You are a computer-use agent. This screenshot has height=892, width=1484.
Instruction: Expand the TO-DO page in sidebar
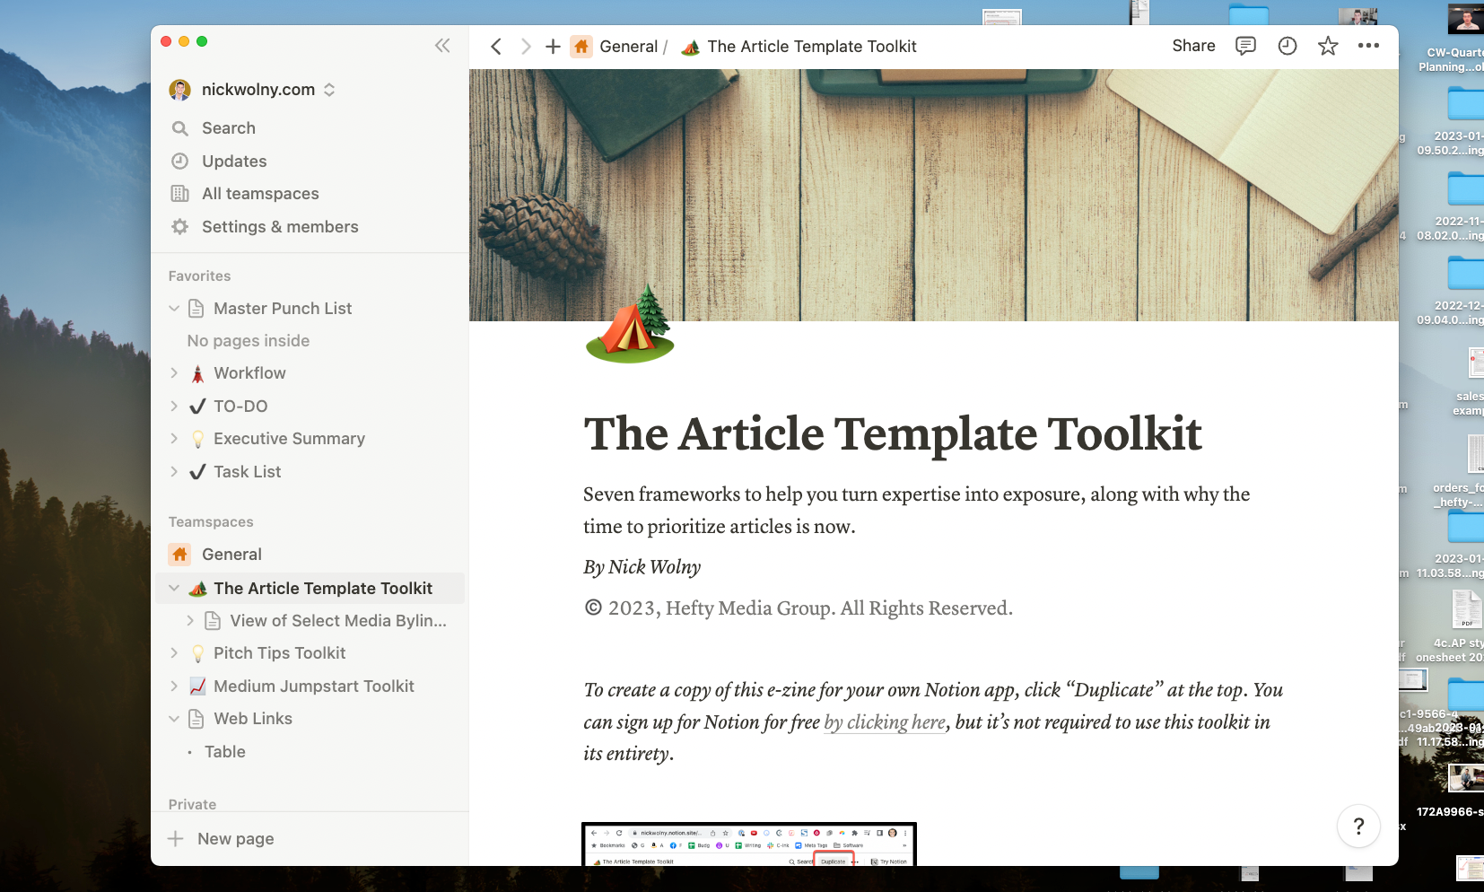174,407
